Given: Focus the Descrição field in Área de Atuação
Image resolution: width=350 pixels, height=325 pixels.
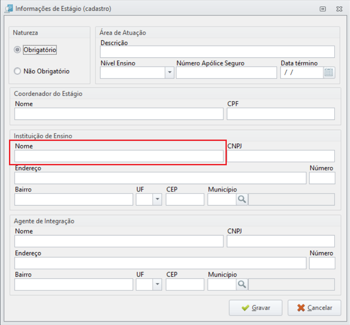Looking at the screenshot, I should tap(217, 52).
